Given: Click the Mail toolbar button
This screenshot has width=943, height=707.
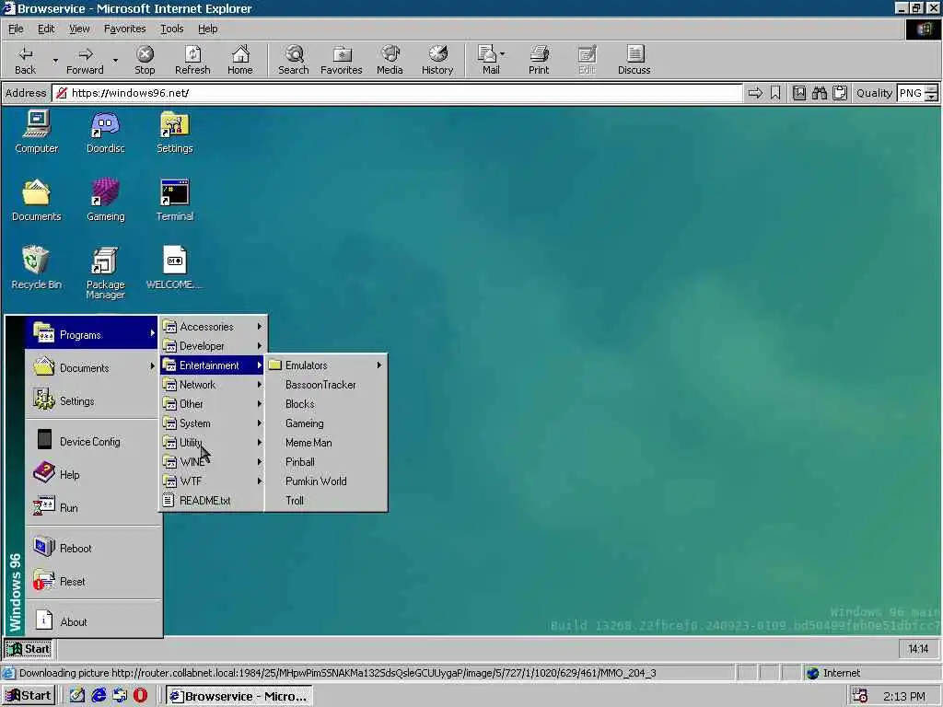Looking at the screenshot, I should [x=488, y=60].
